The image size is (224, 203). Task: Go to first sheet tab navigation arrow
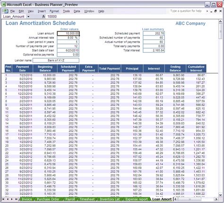[3, 199]
